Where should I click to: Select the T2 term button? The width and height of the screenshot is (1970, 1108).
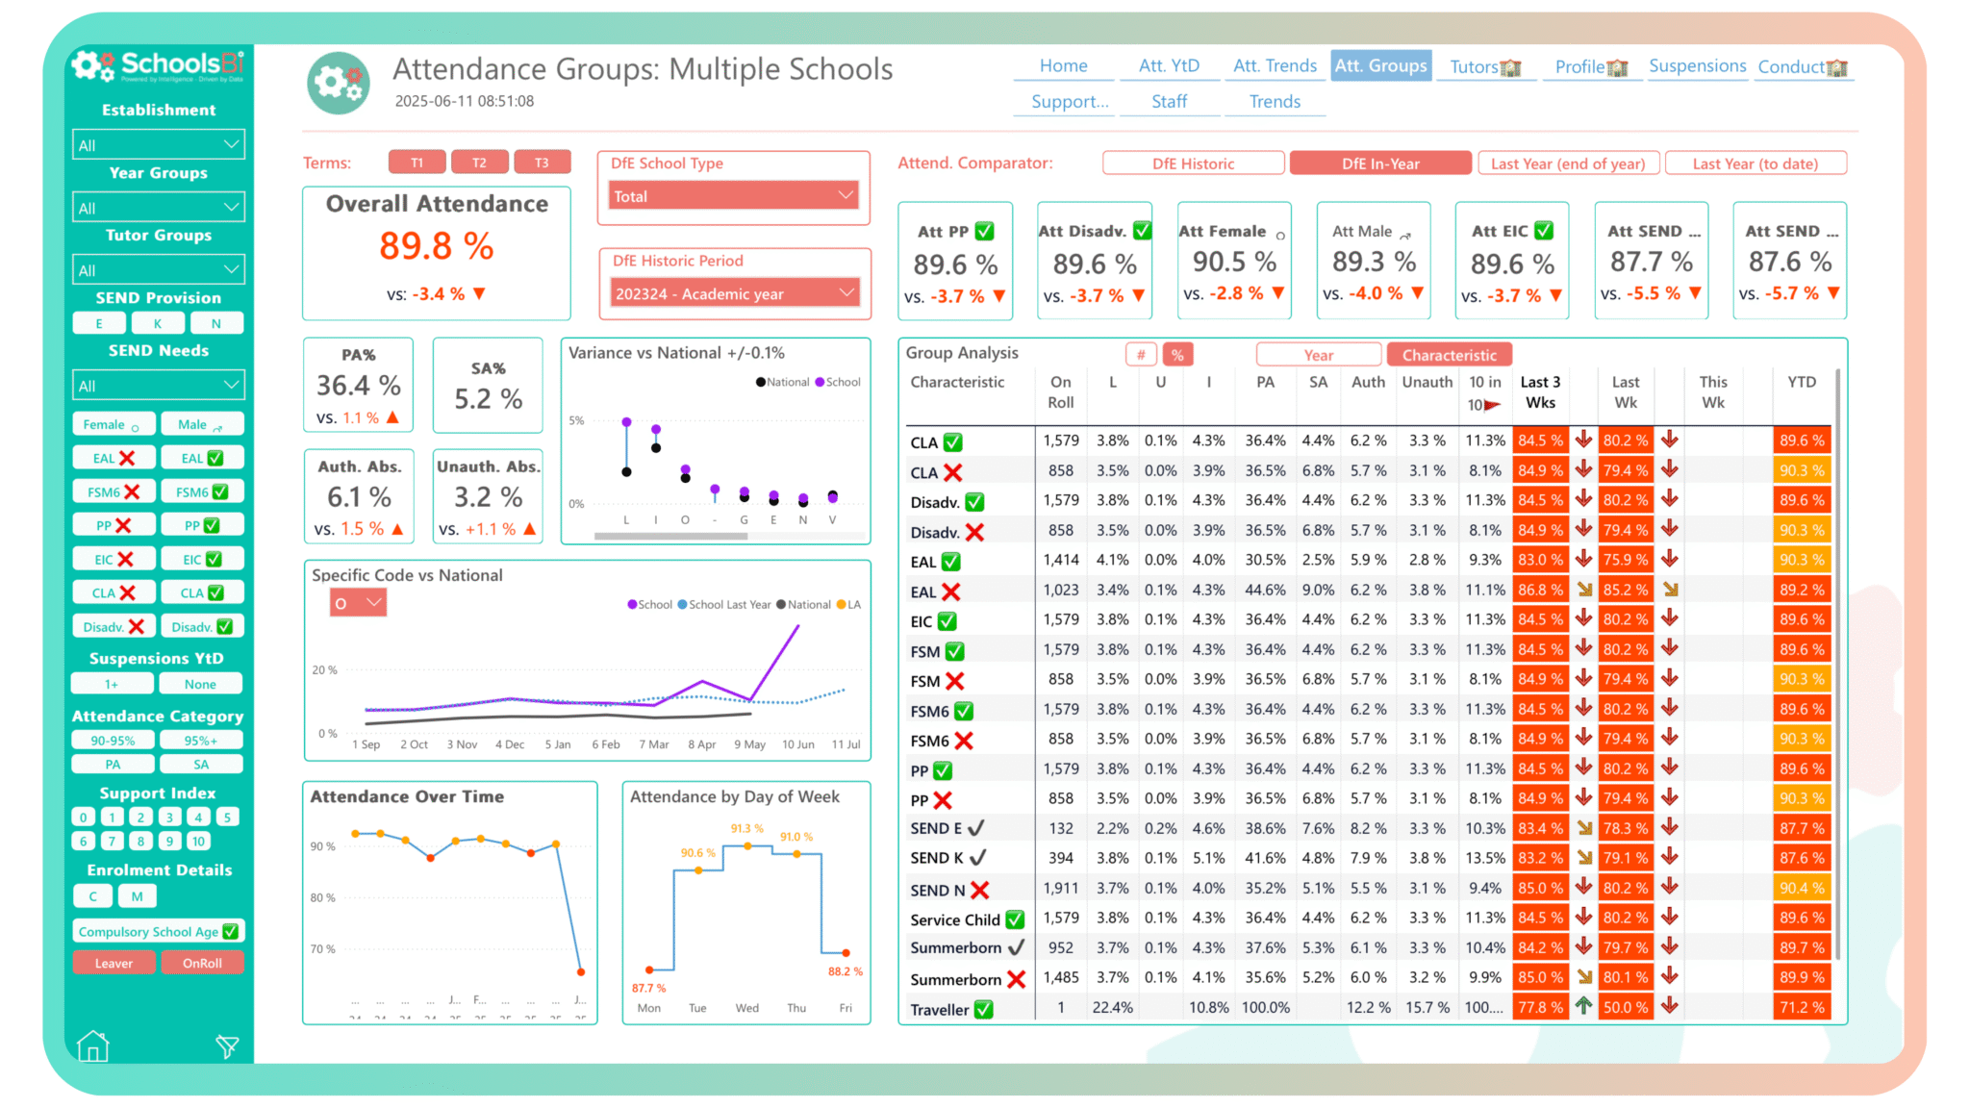pos(479,162)
